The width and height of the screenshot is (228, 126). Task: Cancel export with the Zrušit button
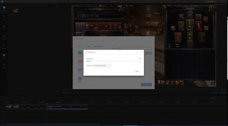[137, 71]
